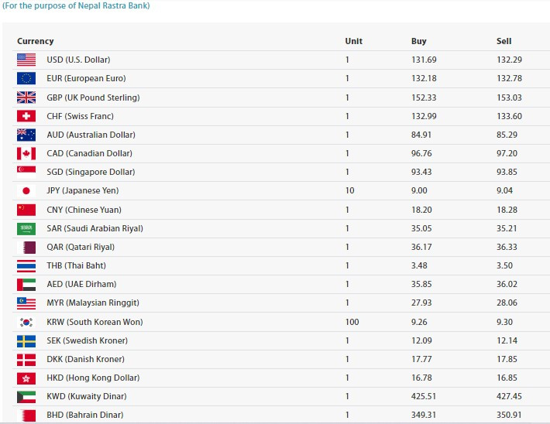Select the Canadian maple leaf flag
The image size is (550, 424).
click(x=26, y=153)
